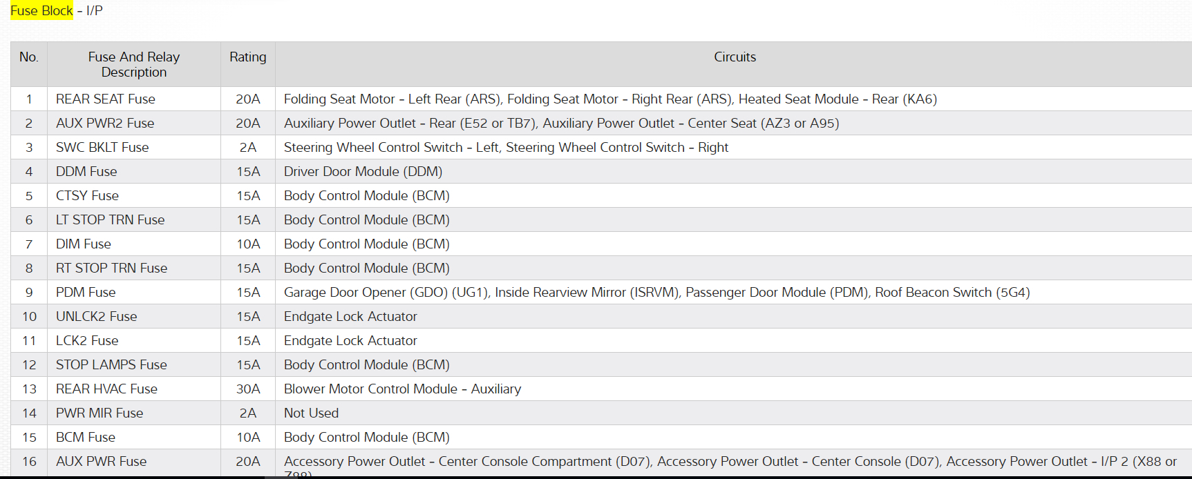Click the highlighted 'Fuse Block' heading text
Viewport: 1192px width, 479px height.
[41, 11]
